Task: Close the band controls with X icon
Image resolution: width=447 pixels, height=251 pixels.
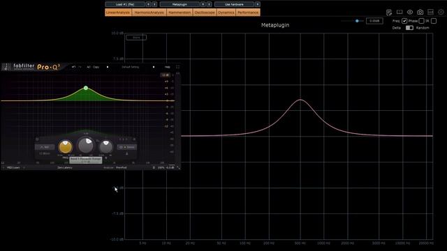Action: click(x=134, y=139)
